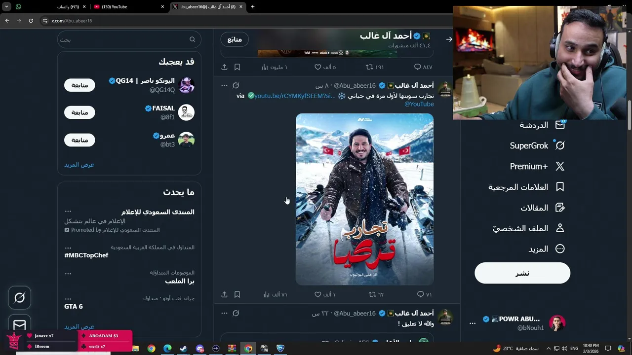Open the #MBCTopChef trend

click(86, 255)
